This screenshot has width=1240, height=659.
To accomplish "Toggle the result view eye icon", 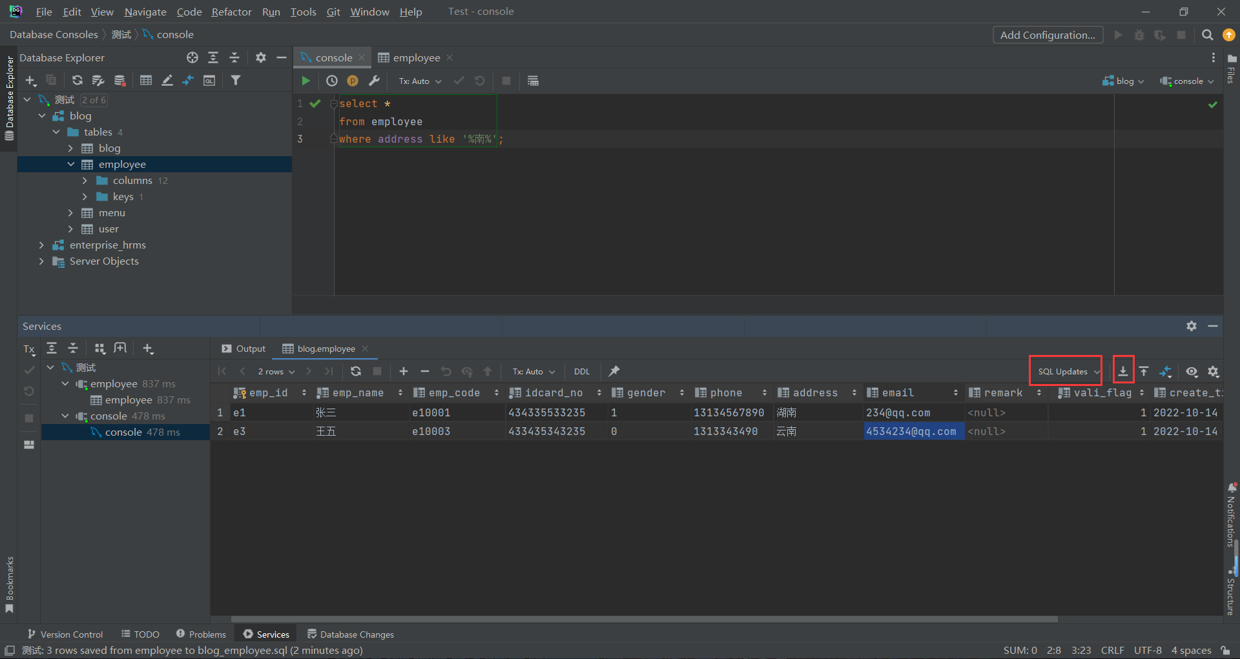I will coord(1192,371).
